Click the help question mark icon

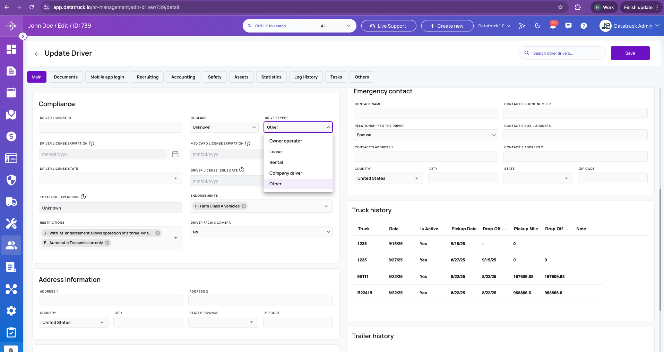point(584,26)
